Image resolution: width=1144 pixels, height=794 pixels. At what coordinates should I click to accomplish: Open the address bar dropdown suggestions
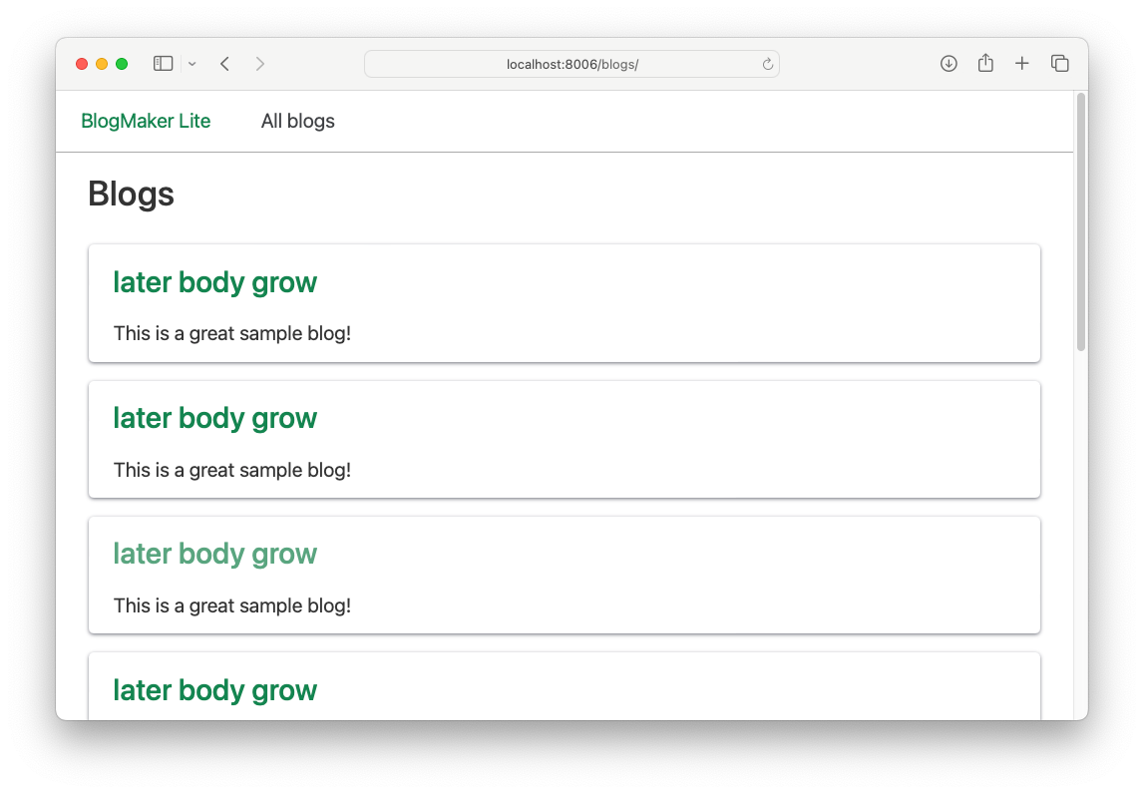[x=572, y=63]
